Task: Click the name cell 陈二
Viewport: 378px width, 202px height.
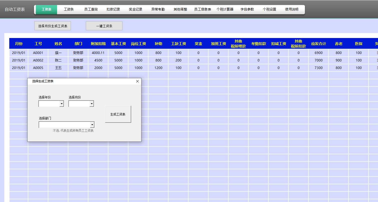Action: click(58, 60)
